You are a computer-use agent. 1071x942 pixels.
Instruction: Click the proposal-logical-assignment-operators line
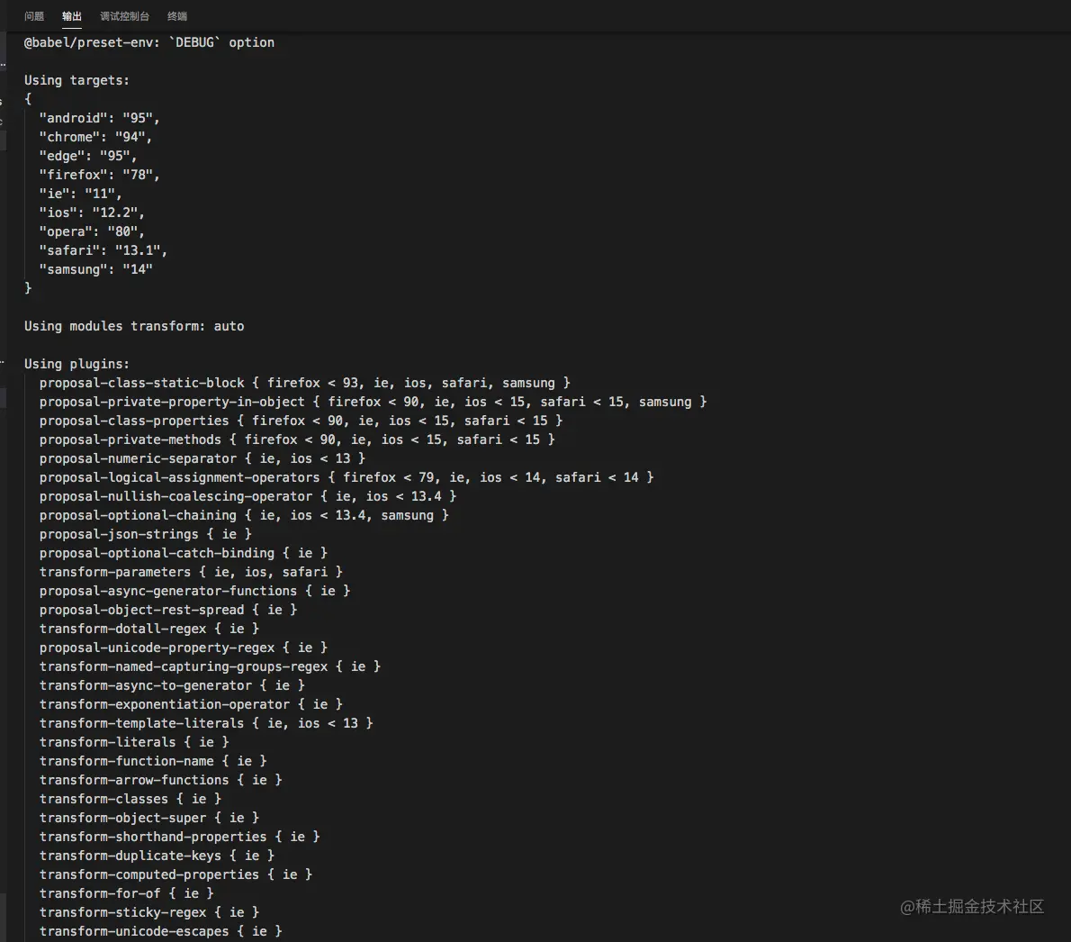click(346, 477)
